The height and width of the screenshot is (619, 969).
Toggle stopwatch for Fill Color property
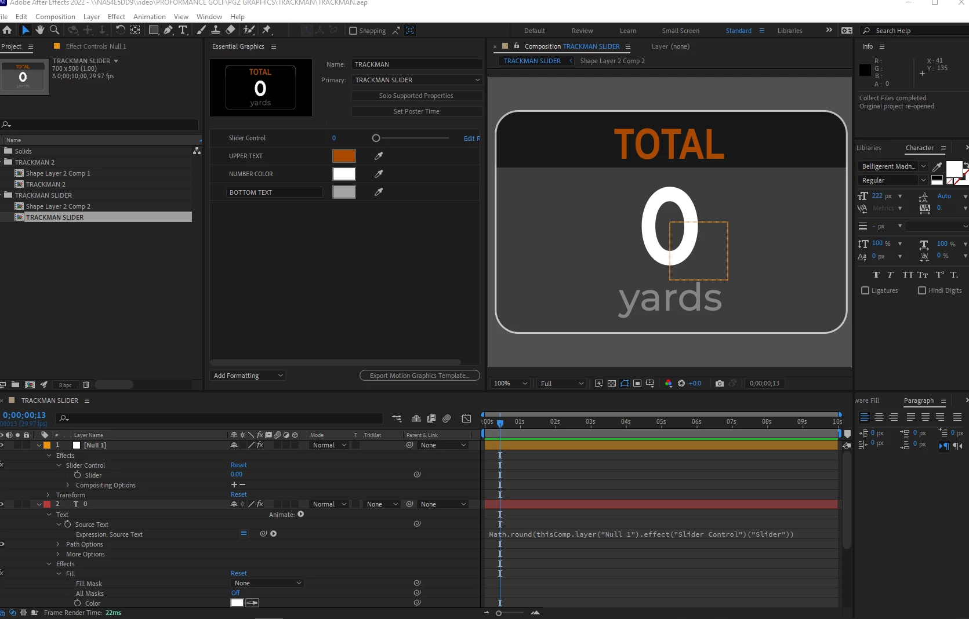coord(78,603)
